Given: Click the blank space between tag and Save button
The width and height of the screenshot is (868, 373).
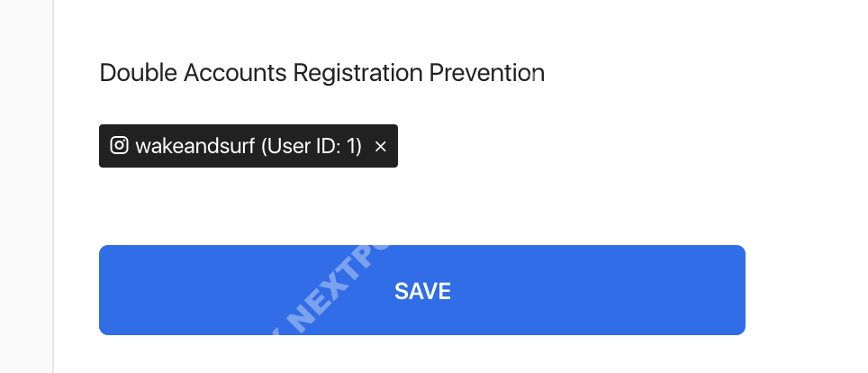Looking at the screenshot, I should coord(421,207).
